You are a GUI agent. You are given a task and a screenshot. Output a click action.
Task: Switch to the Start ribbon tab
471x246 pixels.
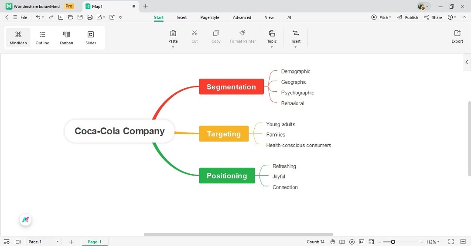coord(159,17)
